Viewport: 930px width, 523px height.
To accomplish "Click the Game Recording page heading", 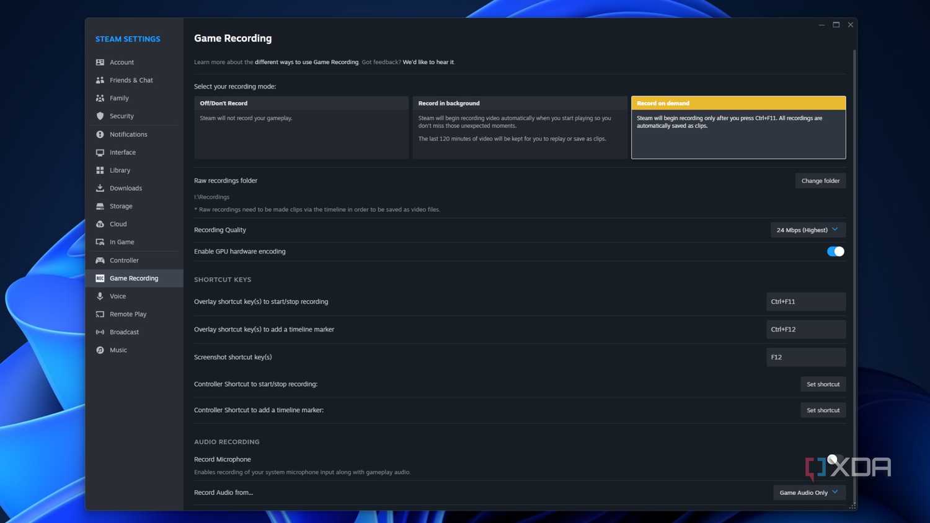I will pos(232,38).
